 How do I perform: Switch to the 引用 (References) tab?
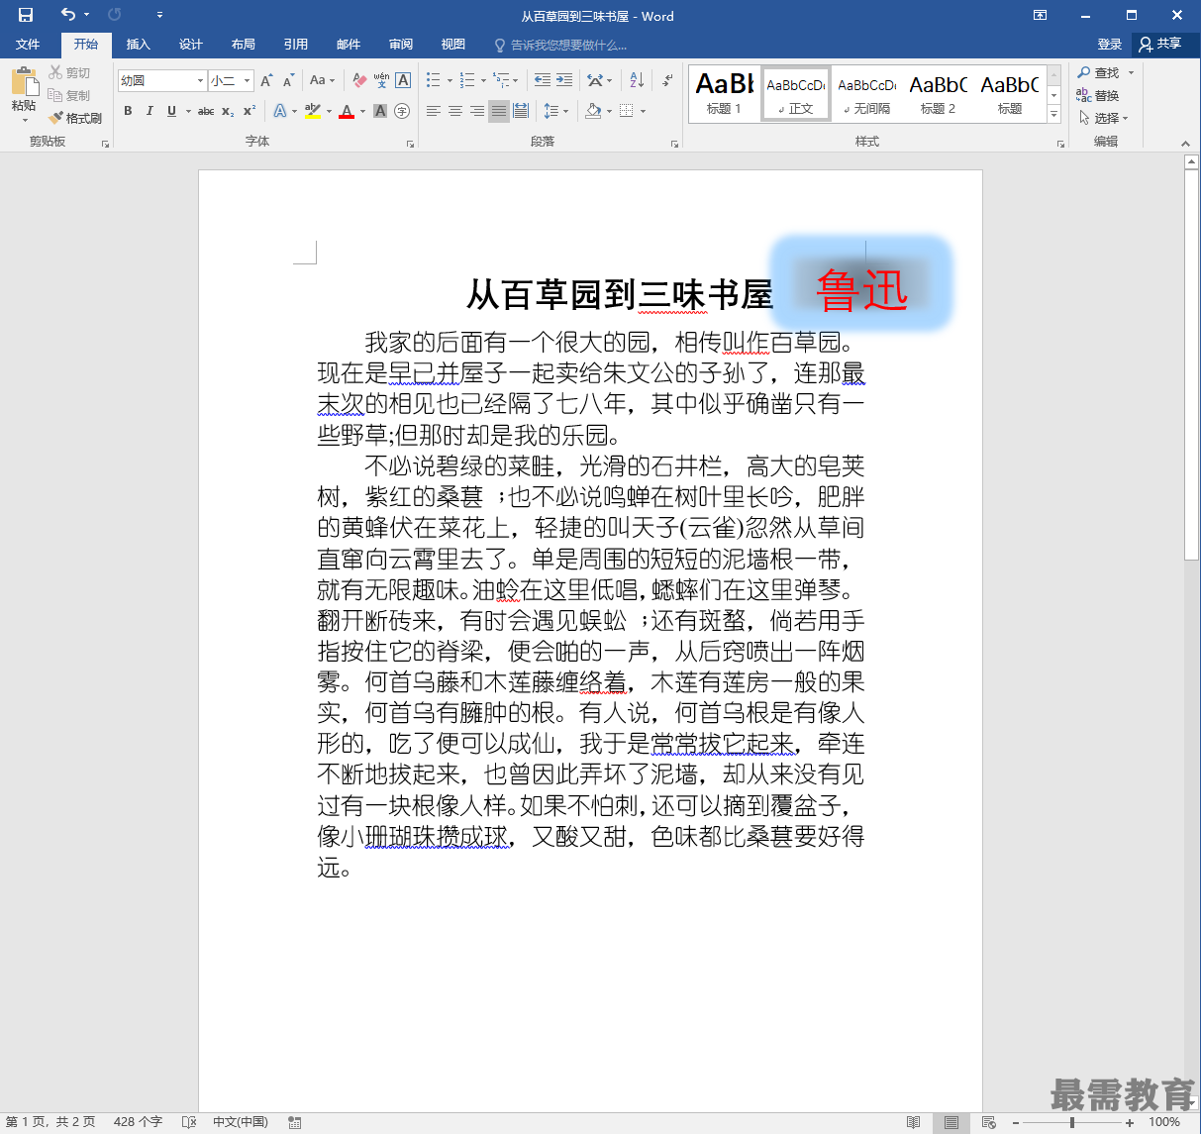coord(296,45)
